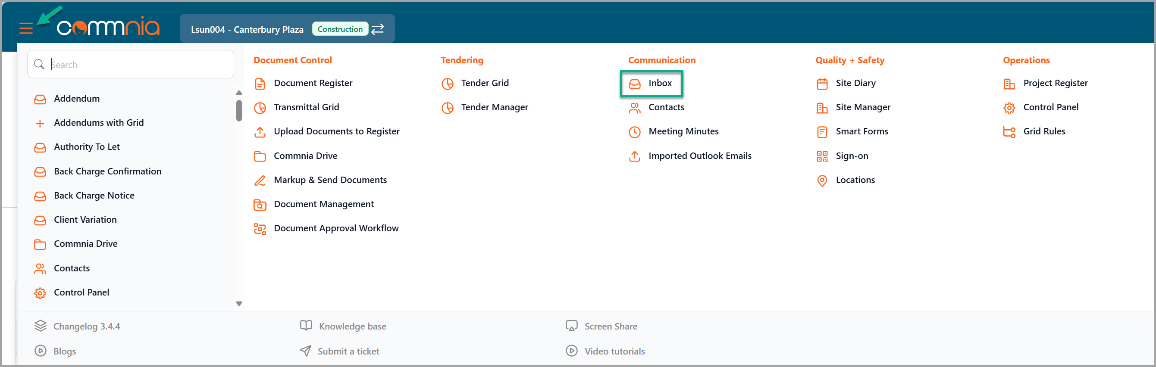
Task: Open Authority To Let
Action: (87, 147)
